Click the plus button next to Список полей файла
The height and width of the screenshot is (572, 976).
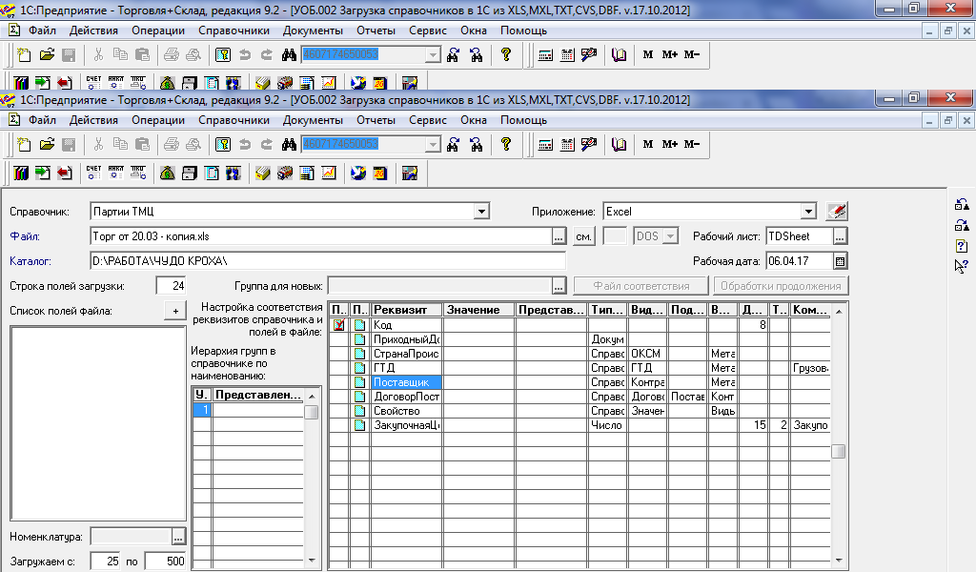pos(175,311)
